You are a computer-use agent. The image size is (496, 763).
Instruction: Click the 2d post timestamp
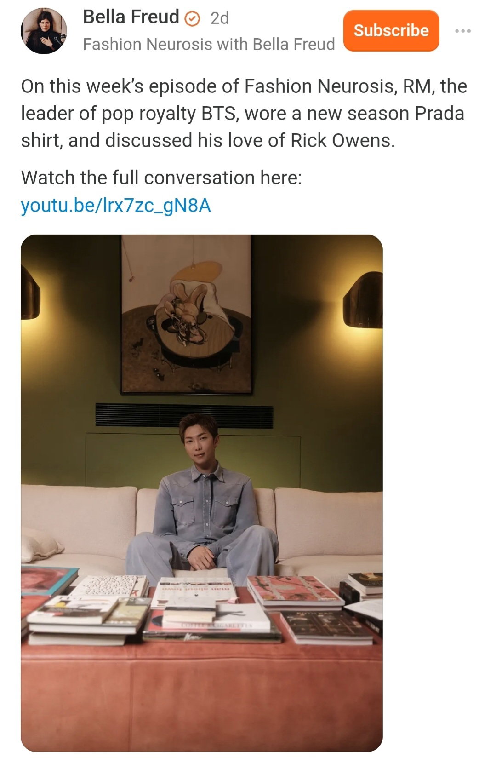[219, 18]
